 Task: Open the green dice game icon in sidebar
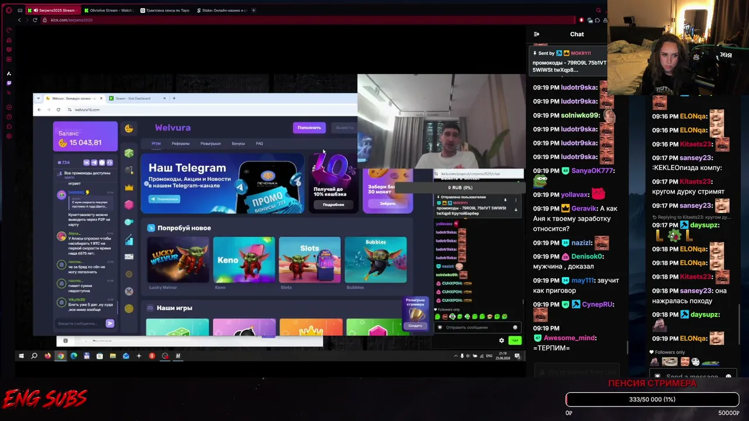tap(129, 153)
